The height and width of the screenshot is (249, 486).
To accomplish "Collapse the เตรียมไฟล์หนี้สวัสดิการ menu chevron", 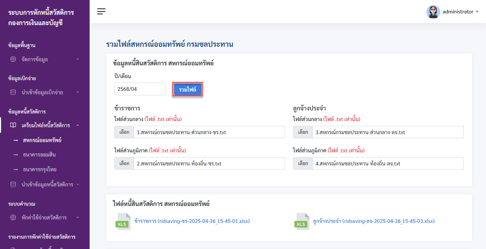I will pyautogui.click(x=78, y=126).
